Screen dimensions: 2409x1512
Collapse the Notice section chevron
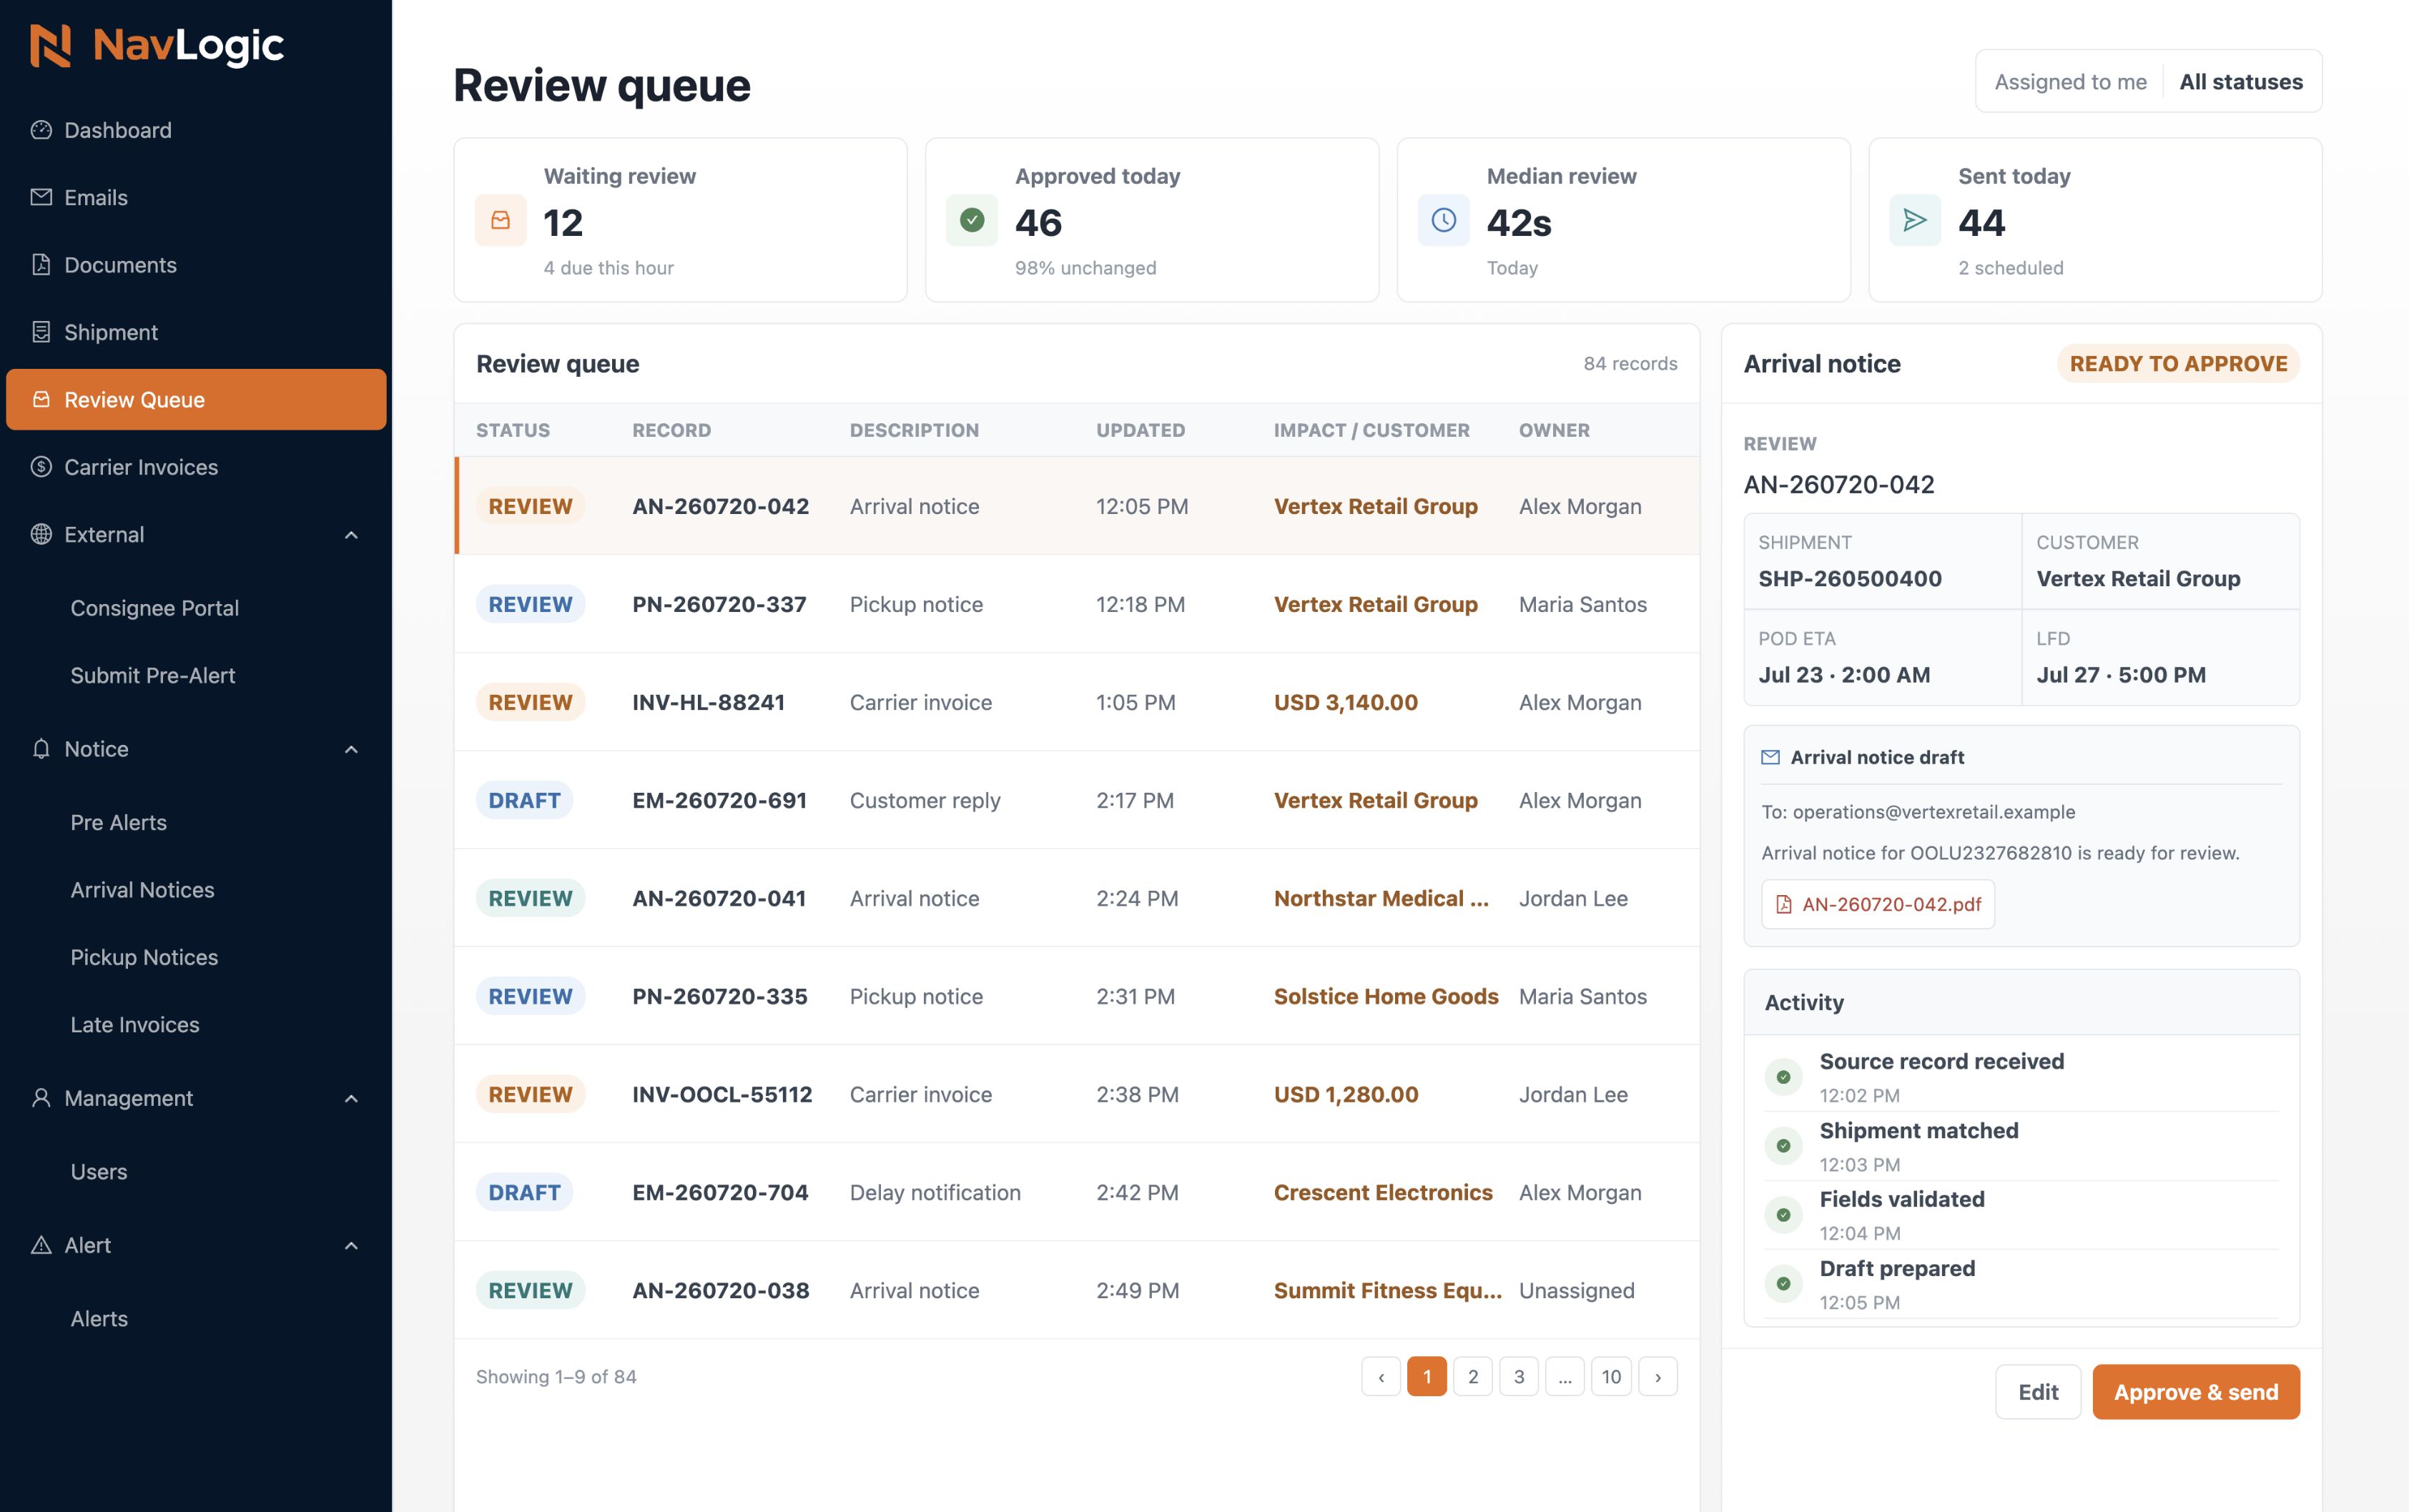(x=351, y=749)
